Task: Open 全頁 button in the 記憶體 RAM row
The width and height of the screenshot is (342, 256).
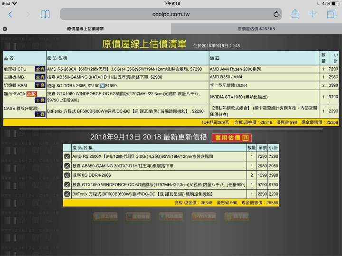Action: click(40, 85)
